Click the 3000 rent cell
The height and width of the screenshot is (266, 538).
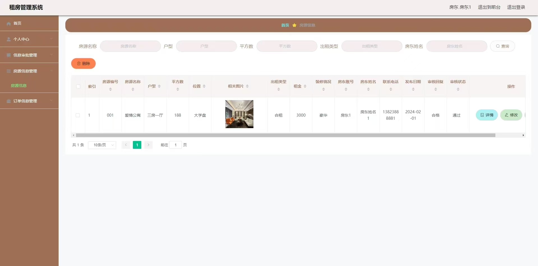301,115
